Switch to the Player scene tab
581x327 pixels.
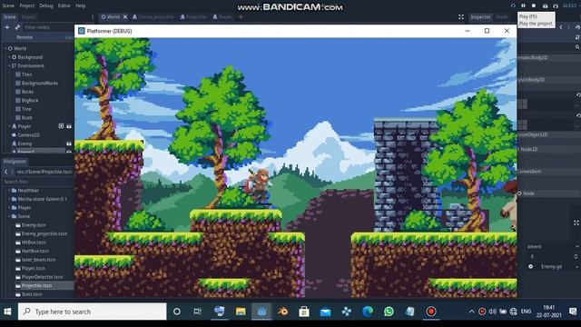[x=222, y=17]
